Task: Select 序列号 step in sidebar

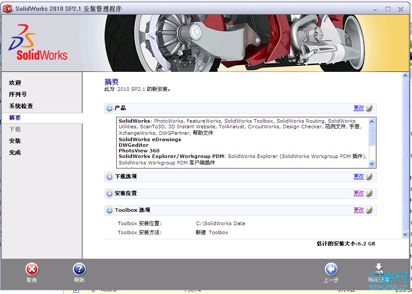Action: [18, 94]
